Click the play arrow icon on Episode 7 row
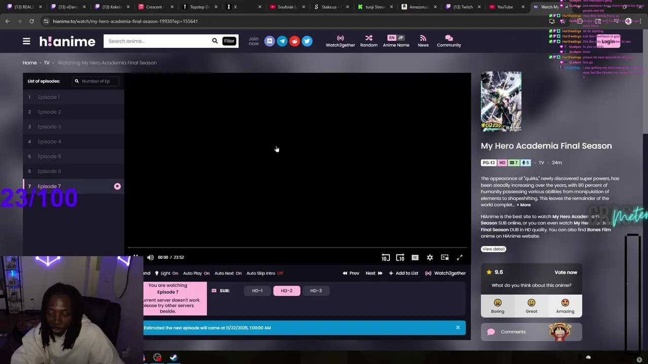This screenshot has width=648, height=364. point(117,187)
